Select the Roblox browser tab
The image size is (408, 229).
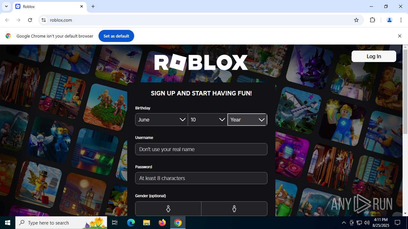pos(50,7)
